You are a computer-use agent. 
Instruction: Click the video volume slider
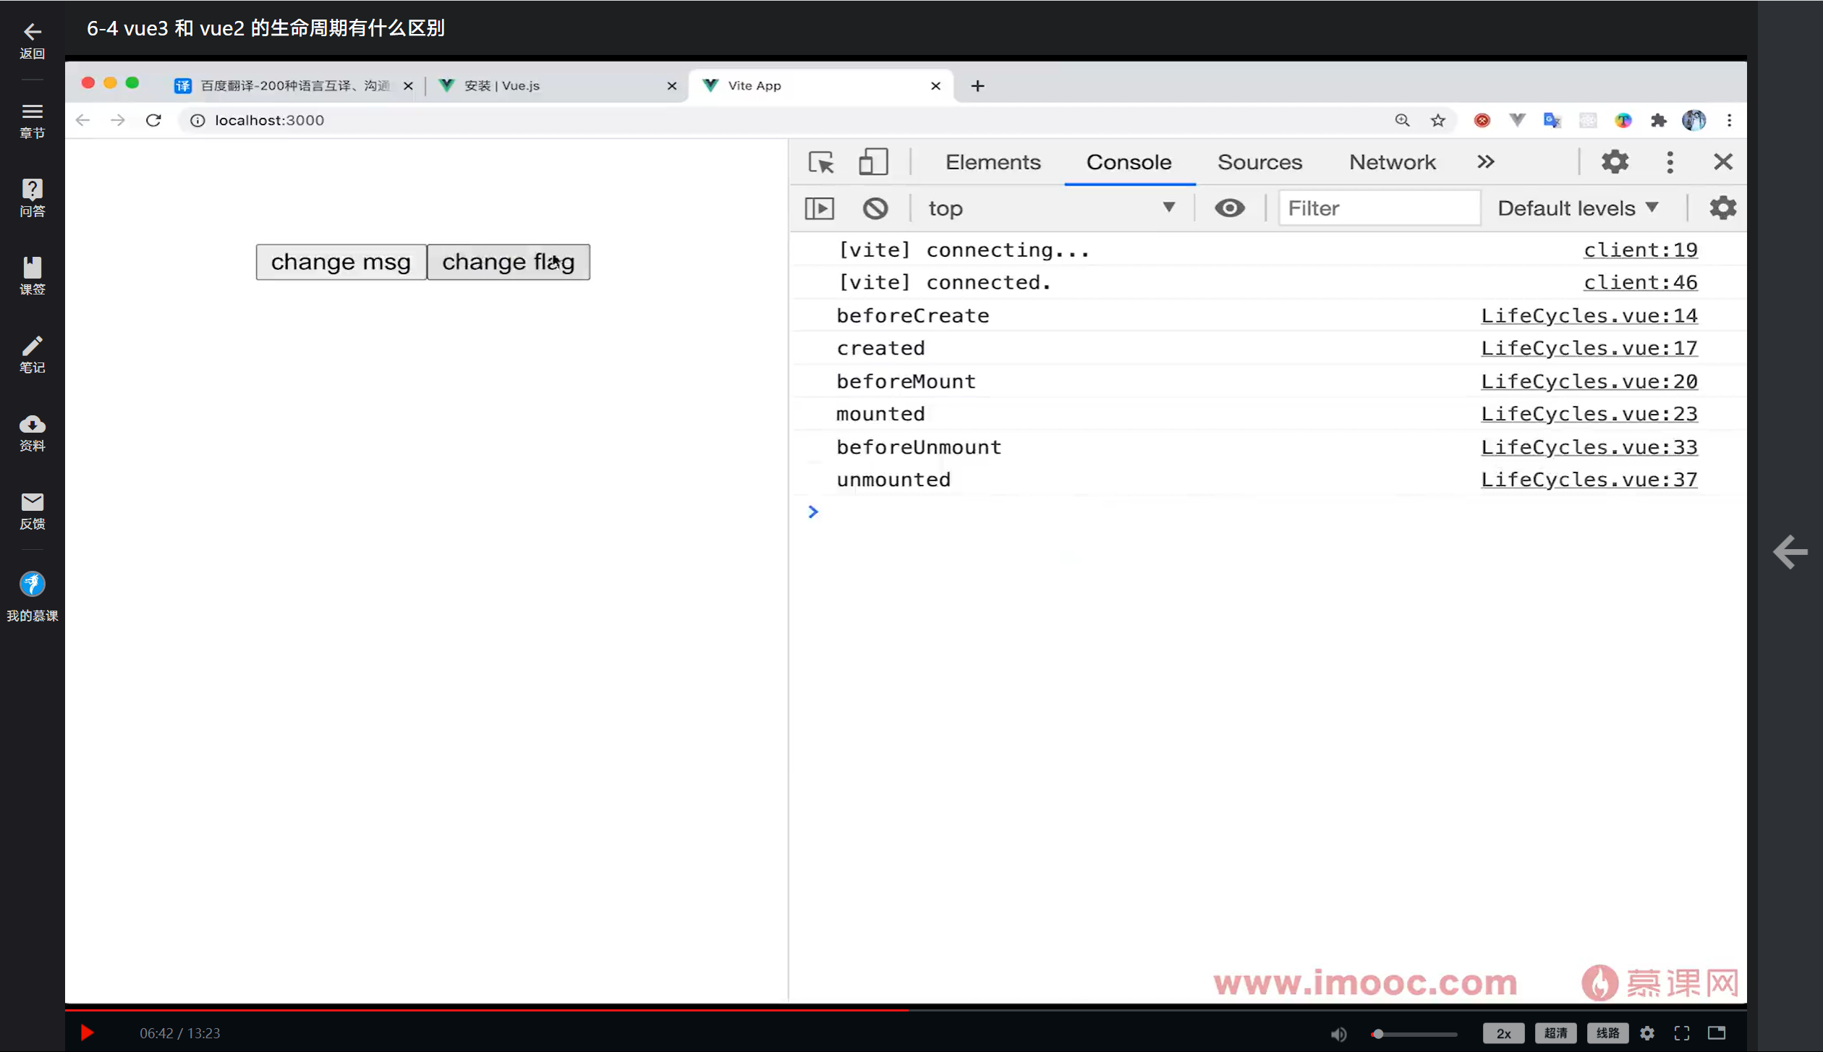pos(1414,1034)
